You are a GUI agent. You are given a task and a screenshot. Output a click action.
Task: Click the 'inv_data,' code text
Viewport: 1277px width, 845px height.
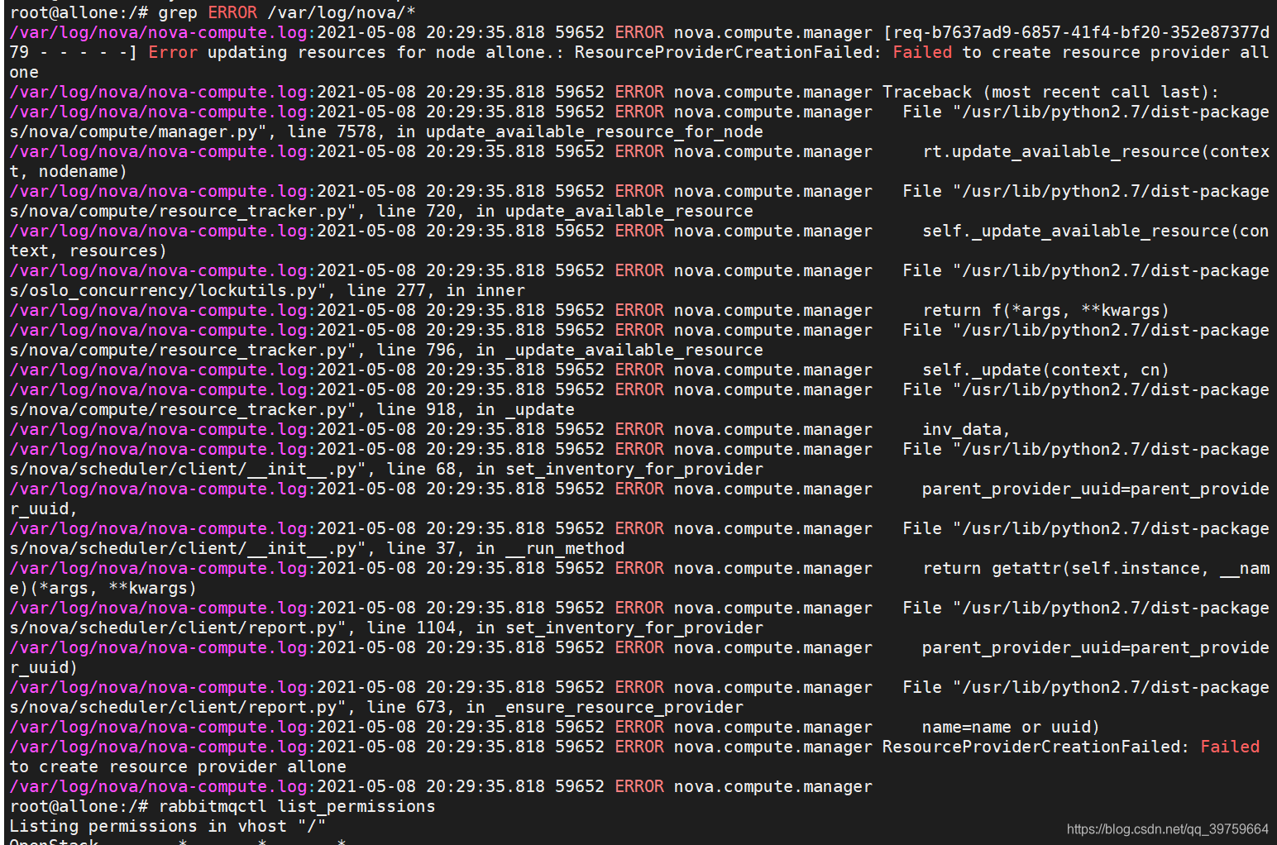coord(966,429)
